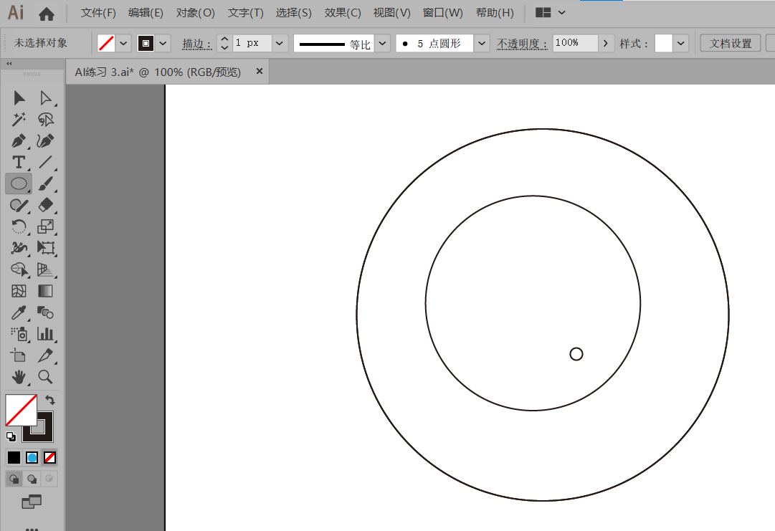Select the Paintbrush tool
This screenshot has width=775, height=531.
click(x=45, y=183)
